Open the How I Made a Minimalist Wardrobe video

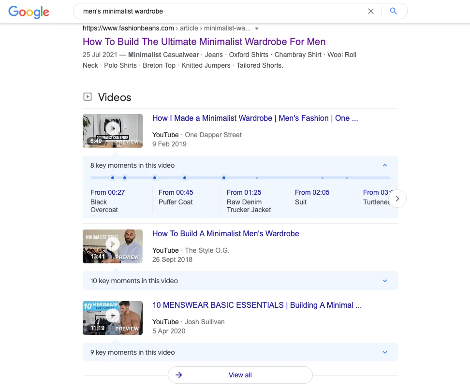pyautogui.click(x=255, y=118)
